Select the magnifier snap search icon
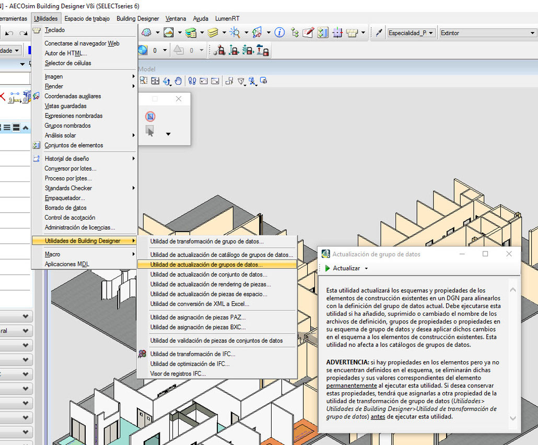538x445 pixels. click(x=235, y=32)
